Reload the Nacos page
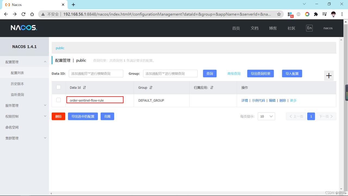The height and width of the screenshot is (196, 348). pyautogui.click(x=23, y=14)
